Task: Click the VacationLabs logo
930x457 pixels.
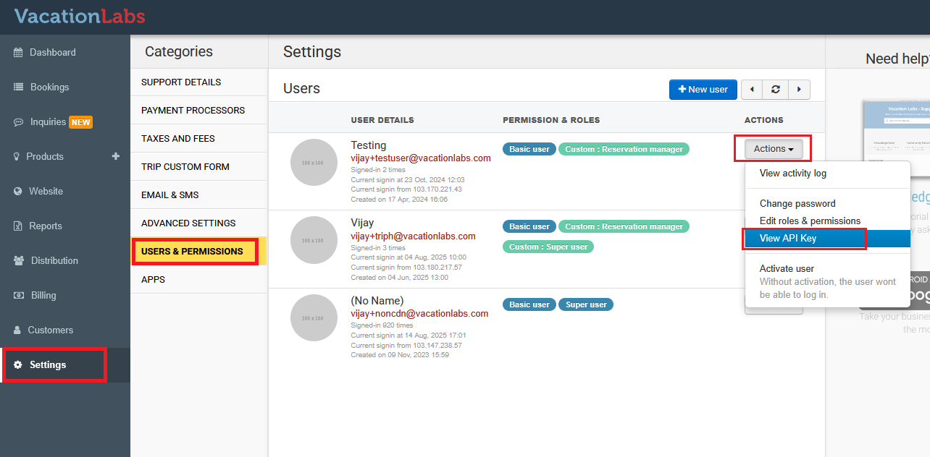Action: point(80,17)
